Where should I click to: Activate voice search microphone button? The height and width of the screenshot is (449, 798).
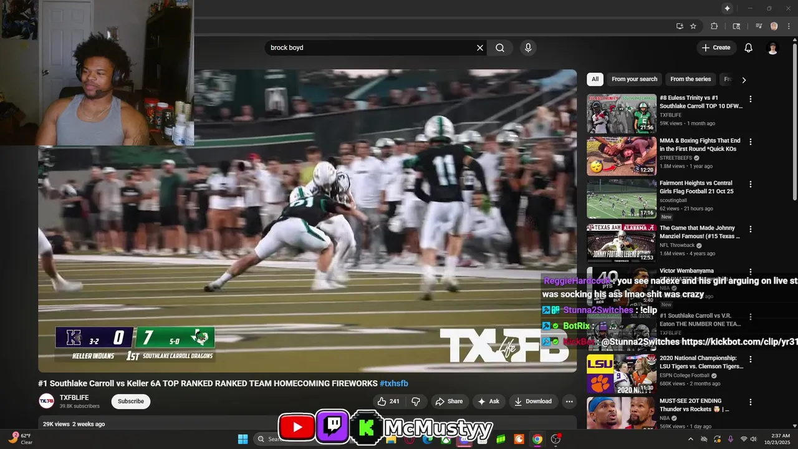[528, 48]
